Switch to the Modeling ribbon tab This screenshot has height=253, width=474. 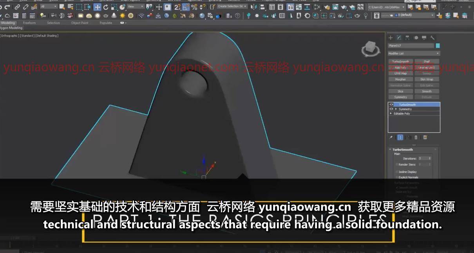tap(8, 23)
